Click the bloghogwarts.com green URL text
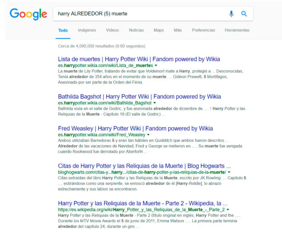The height and width of the screenshot is (237, 282). pos(142,172)
